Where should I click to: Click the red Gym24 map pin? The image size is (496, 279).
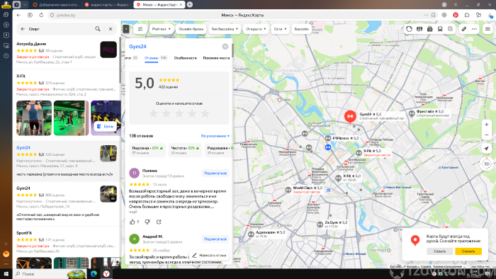click(350, 117)
